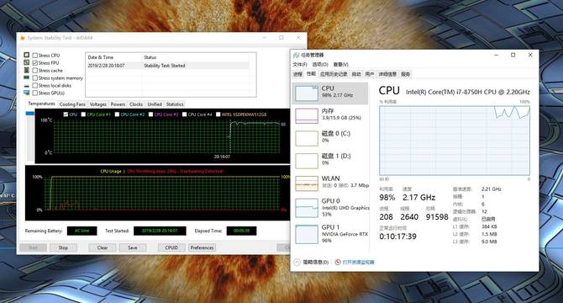Collapse details with the 简略信息 arrow icon
Viewport: 563px width, 303px height.
click(297, 262)
